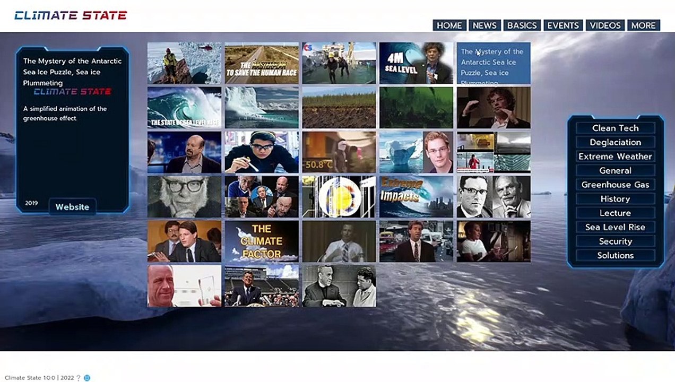Open the MORE menu
Viewport: 675px width, 382px height.
point(644,25)
